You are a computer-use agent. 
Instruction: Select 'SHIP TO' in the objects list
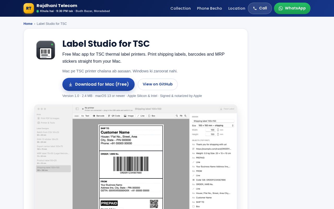[213, 202]
